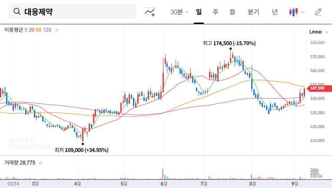Image resolution: width=332 pixels, height=188 pixels.
Task: Click the 120,000 price axis label
Action: [x=317, y=127]
